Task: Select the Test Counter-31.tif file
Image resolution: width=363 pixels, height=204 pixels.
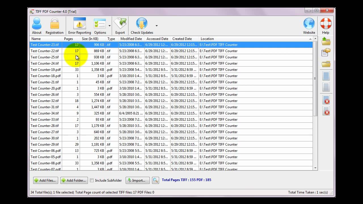Action: point(171,107)
